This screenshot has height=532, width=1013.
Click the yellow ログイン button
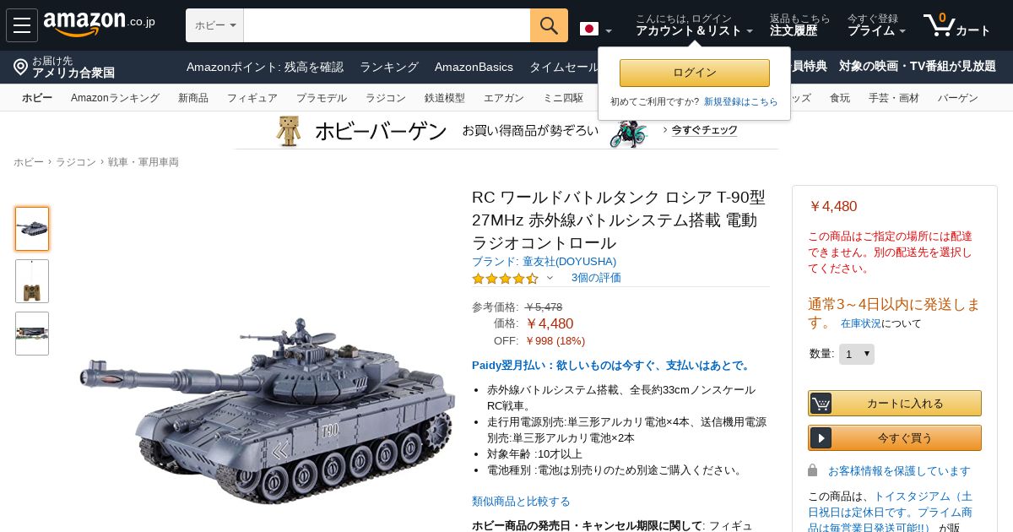click(x=694, y=73)
